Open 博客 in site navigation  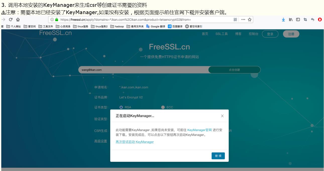pyautogui.click(x=238, y=34)
